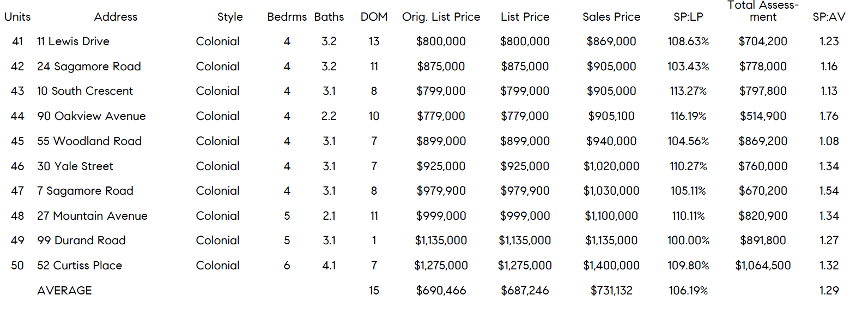Select the 11 Lewis Drive address
Screen dimensions: 856x313
[x=73, y=41]
